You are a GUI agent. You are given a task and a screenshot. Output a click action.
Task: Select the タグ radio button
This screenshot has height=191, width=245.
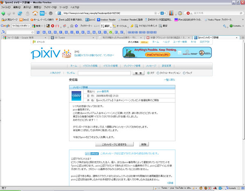click(x=148, y=73)
